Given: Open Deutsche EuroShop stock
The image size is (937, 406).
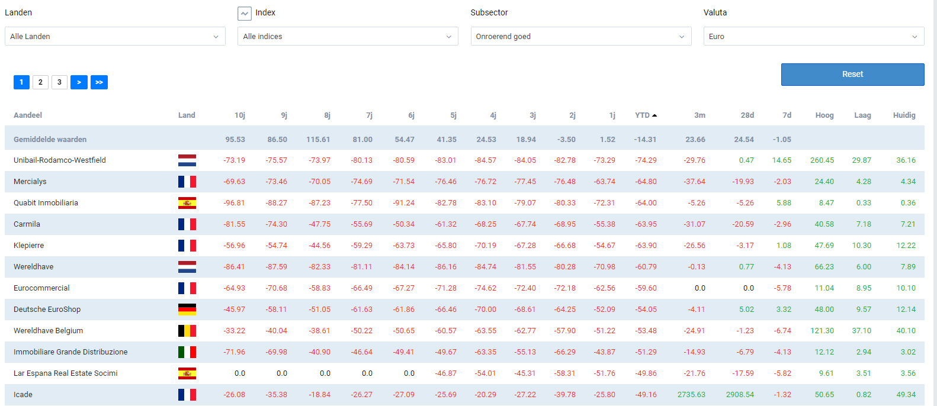Looking at the screenshot, I should (47, 310).
